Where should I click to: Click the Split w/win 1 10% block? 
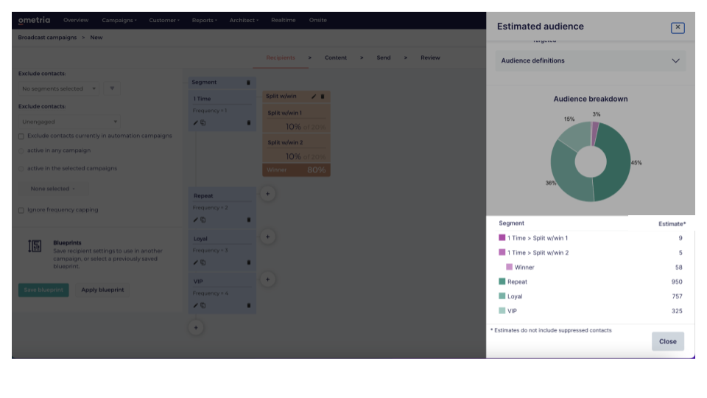[296, 119]
